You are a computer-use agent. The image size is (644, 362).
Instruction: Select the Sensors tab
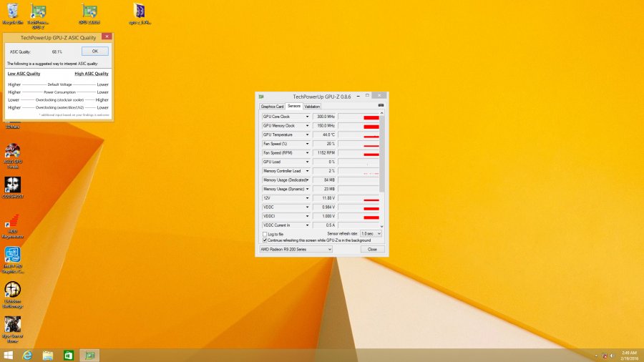293,106
